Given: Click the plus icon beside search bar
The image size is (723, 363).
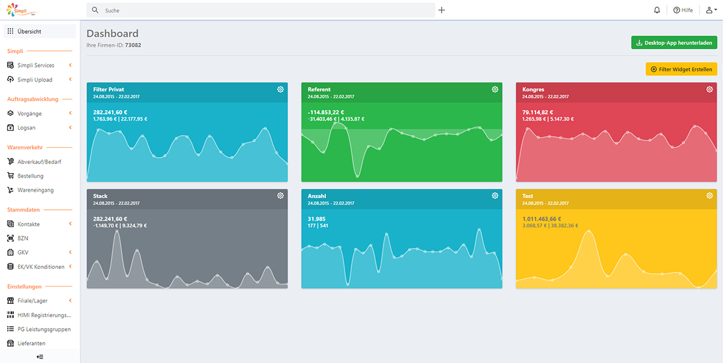Looking at the screenshot, I should (442, 10).
